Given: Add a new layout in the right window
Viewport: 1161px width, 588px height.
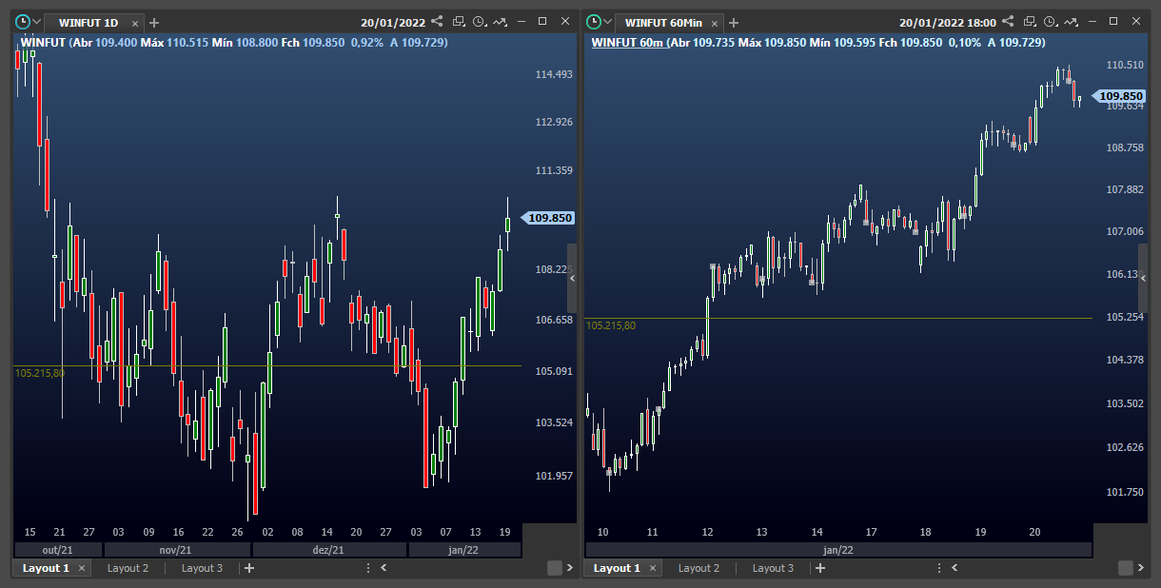Looking at the screenshot, I should click(x=820, y=568).
